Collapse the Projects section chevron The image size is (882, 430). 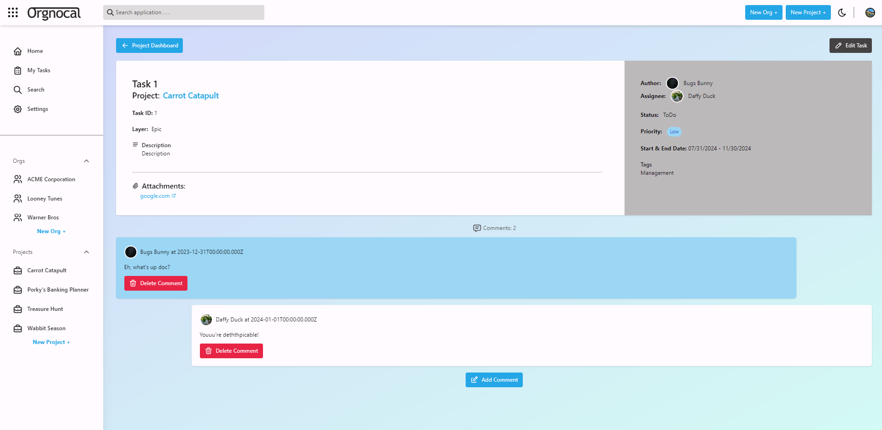[x=87, y=252]
